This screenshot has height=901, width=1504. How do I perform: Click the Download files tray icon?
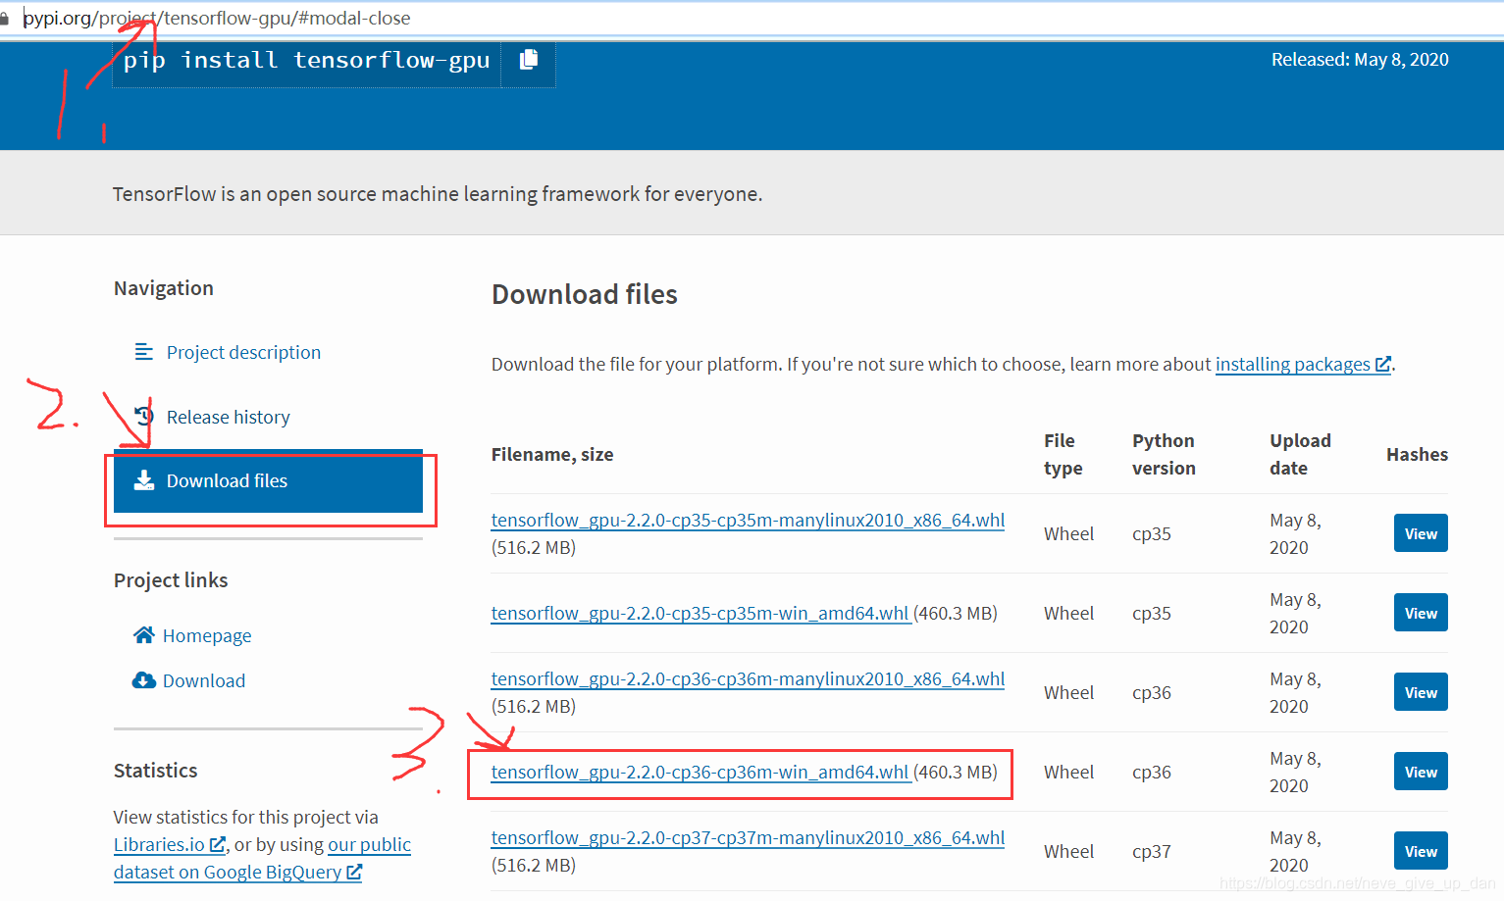[x=144, y=480]
